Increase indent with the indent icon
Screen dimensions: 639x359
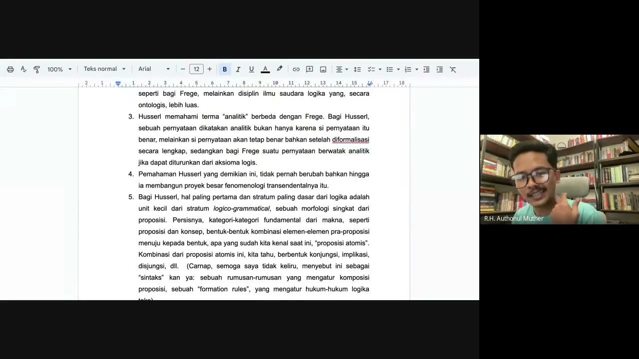pos(439,69)
